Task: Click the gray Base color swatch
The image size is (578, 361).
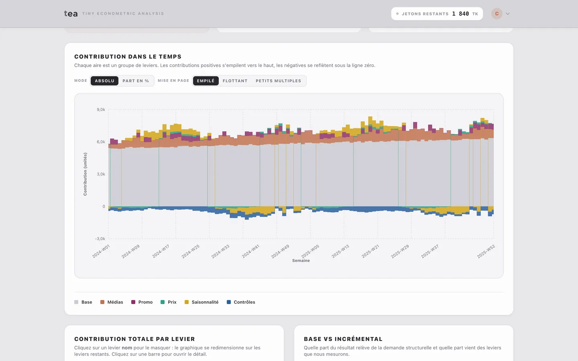Action: (76, 302)
